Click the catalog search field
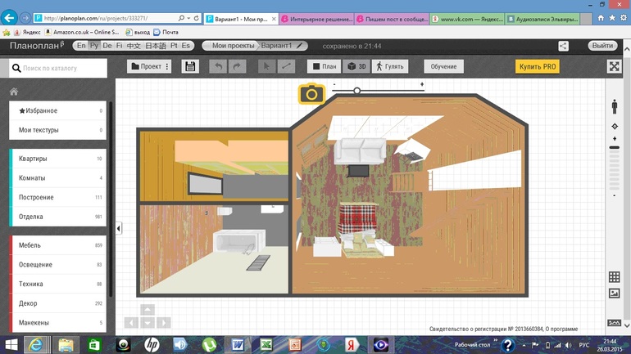 (x=57, y=69)
